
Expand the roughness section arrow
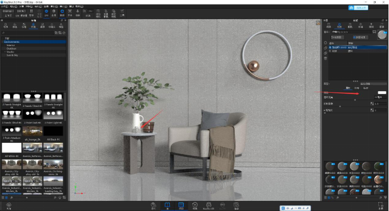click(x=324, y=110)
